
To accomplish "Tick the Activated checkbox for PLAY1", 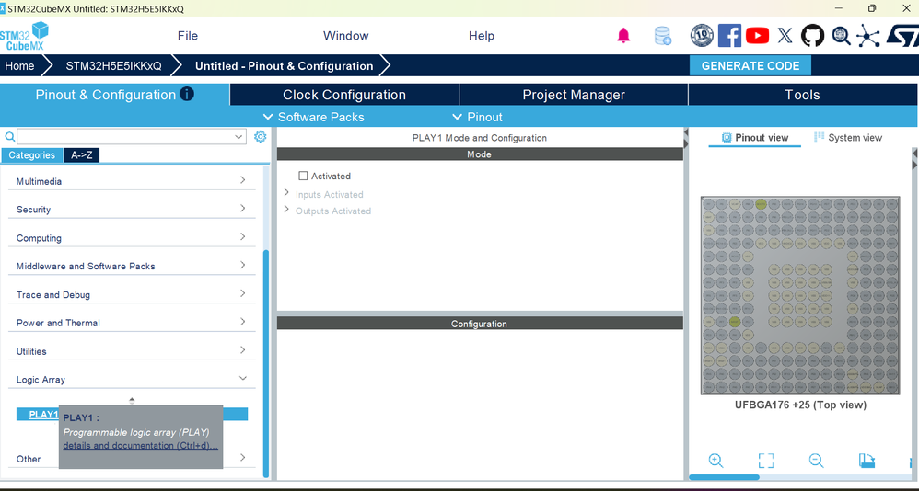I will 303,176.
